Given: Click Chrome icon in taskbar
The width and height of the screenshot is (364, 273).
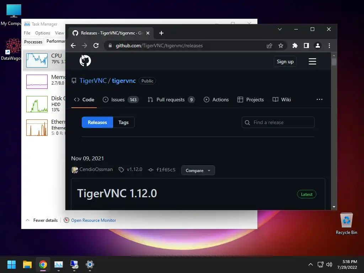Looking at the screenshot, I should pyautogui.click(x=43, y=264).
